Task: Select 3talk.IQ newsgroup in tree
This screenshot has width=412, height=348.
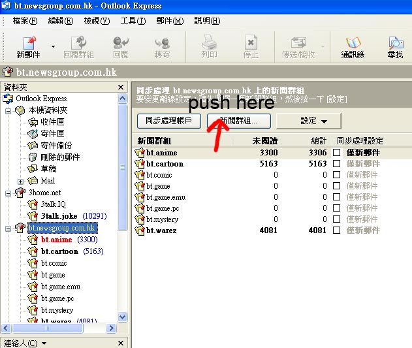Action: [54, 204]
